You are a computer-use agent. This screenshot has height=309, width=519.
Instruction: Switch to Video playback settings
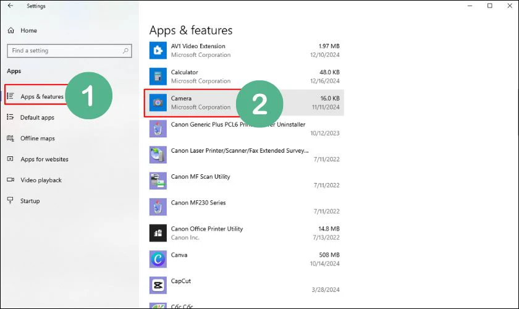click(41, 180)
